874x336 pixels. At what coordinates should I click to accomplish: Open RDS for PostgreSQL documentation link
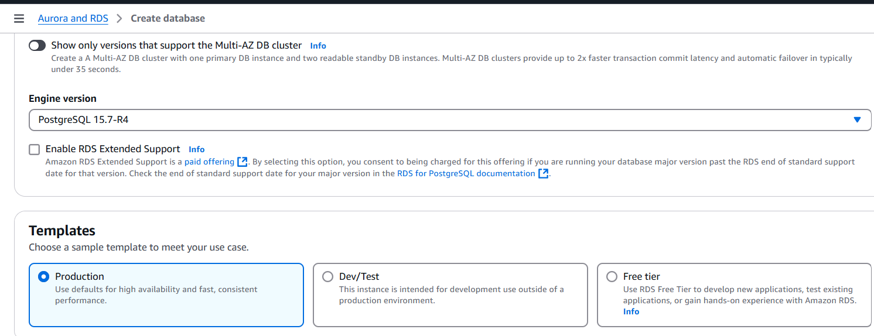(466, 174)
